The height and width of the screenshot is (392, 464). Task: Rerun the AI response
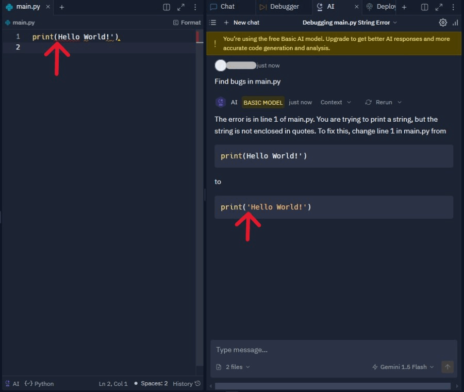[379, 102]
